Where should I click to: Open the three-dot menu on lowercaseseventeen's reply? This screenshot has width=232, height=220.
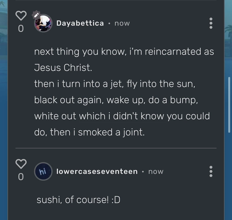(x=211, y=171)
